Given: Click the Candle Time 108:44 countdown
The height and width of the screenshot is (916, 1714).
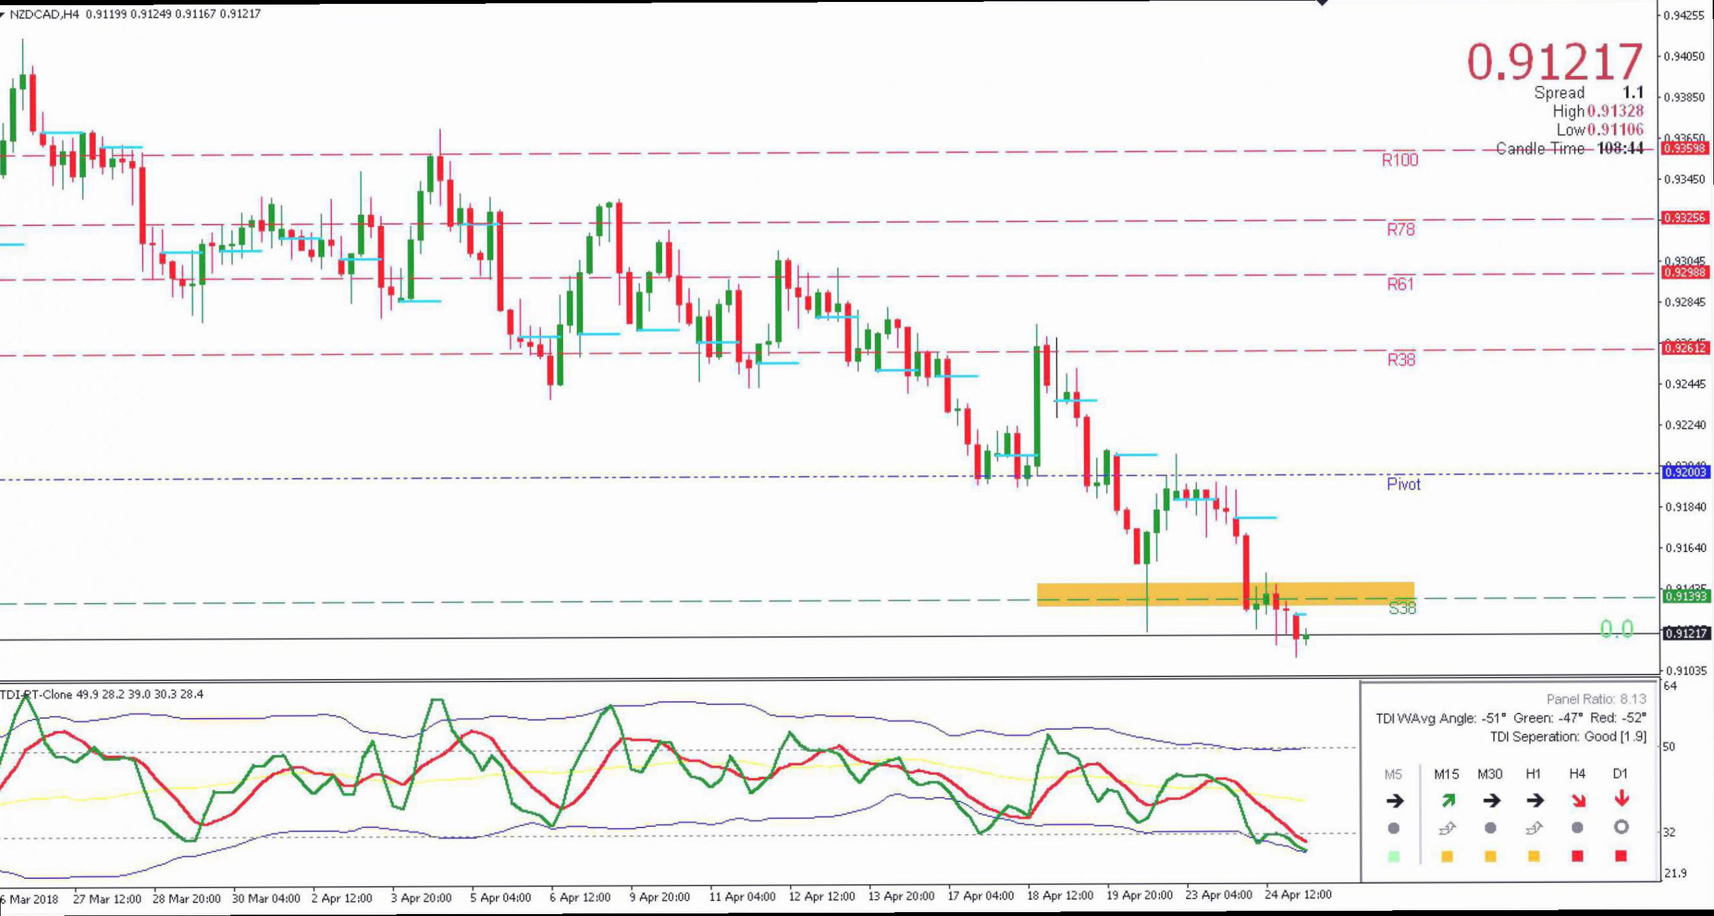Looking at the screenshot, I should coord(1570,148).
